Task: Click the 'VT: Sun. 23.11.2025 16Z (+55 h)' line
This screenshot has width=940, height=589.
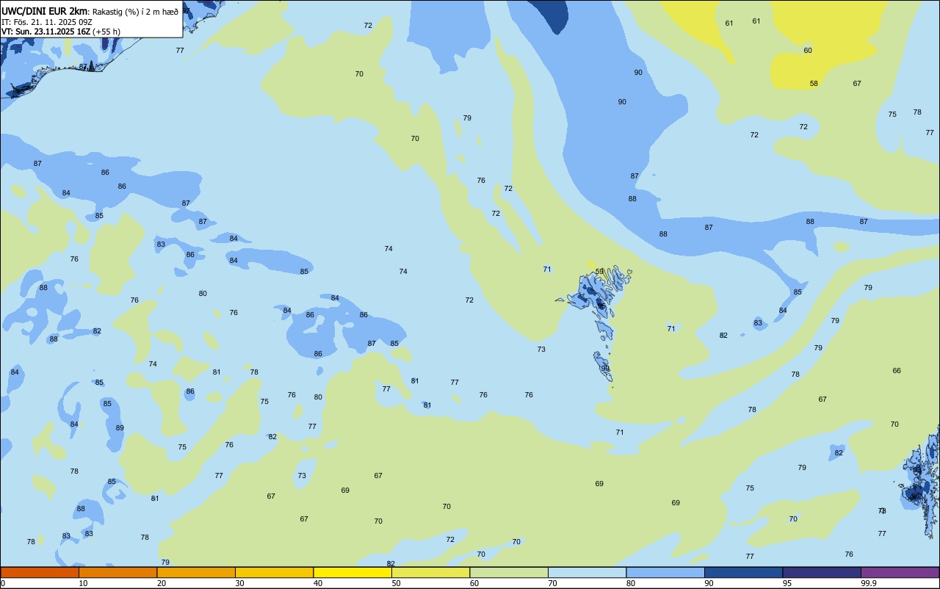Action: tap(61, 32)
